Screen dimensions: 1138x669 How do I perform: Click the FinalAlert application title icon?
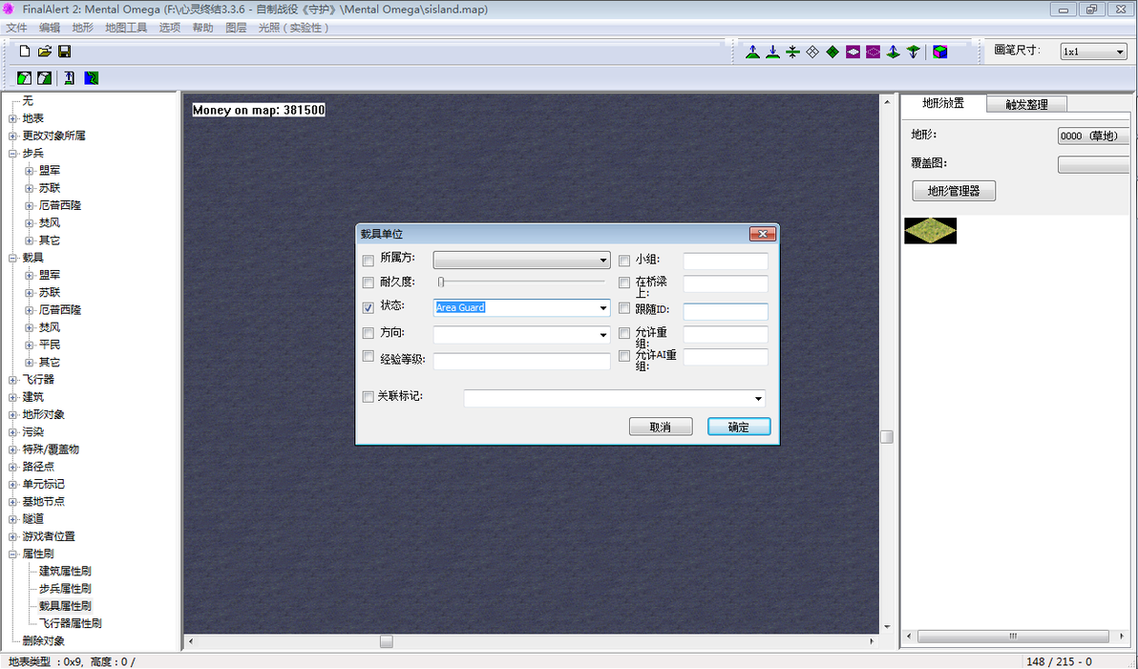9,9
